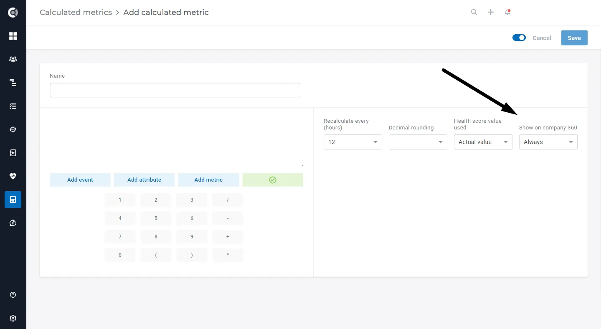Click the close parenthesis key
This screenshot has width=601, height=329.
[x=192, y=255]
